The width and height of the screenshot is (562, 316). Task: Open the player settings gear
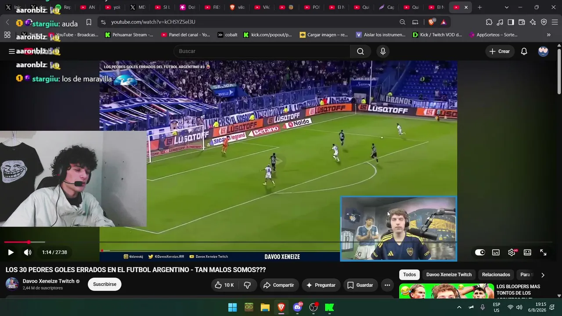pyautogui.click(x=512, y=252)
